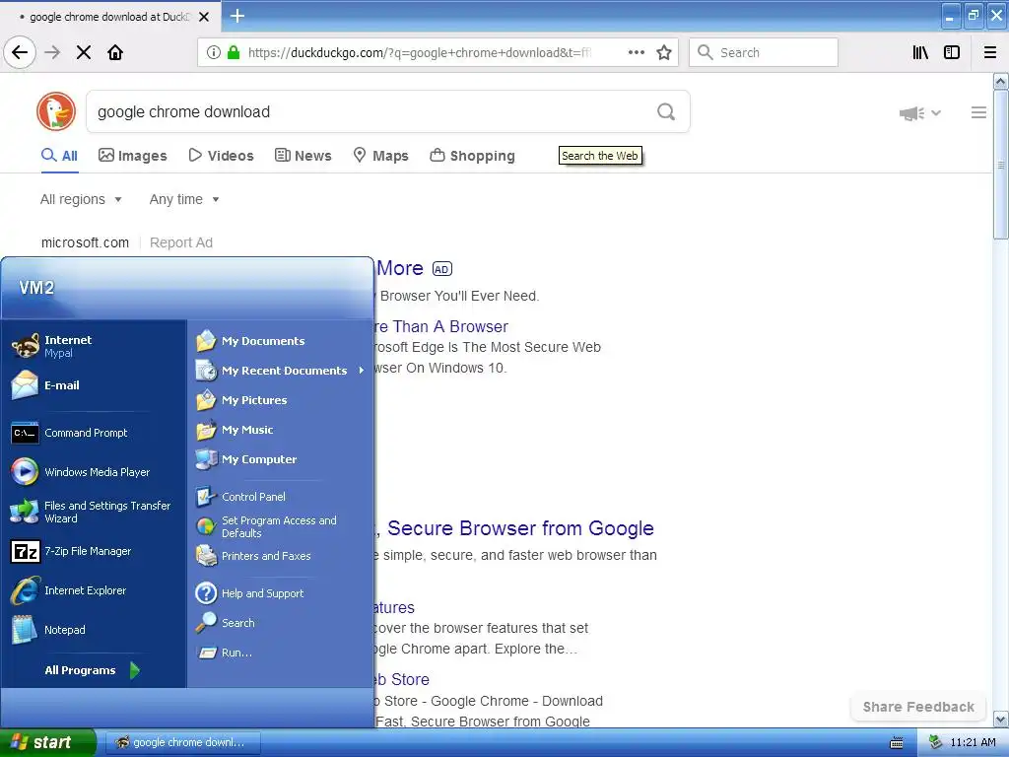Close the google chrome download tab
1009x757 pixels.
[x=204, y=17]
